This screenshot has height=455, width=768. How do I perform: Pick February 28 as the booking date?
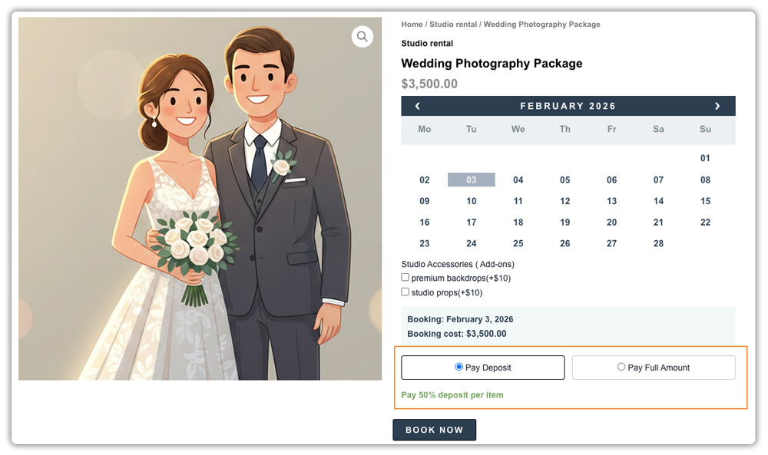click(658, 243)
